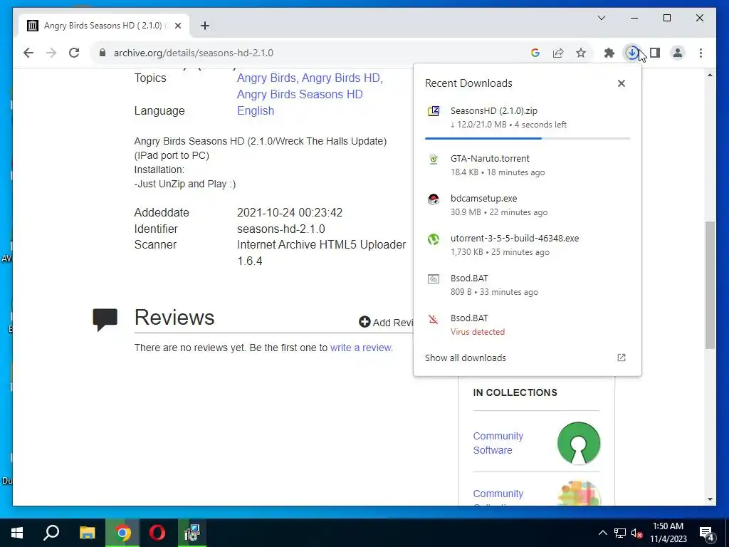Open the Extensions puzzle icon
This screenshot has width=729, height=547.
(609, 53)
